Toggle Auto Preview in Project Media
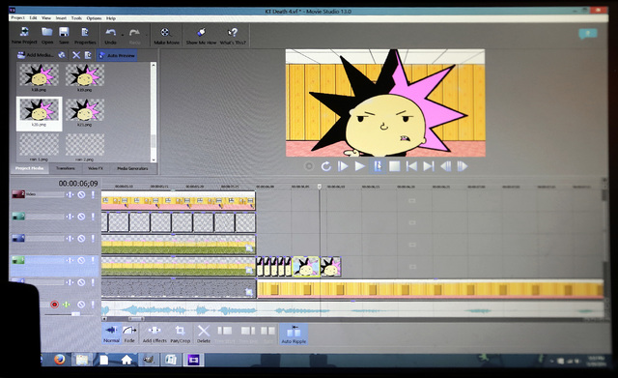 coord(117,55)
